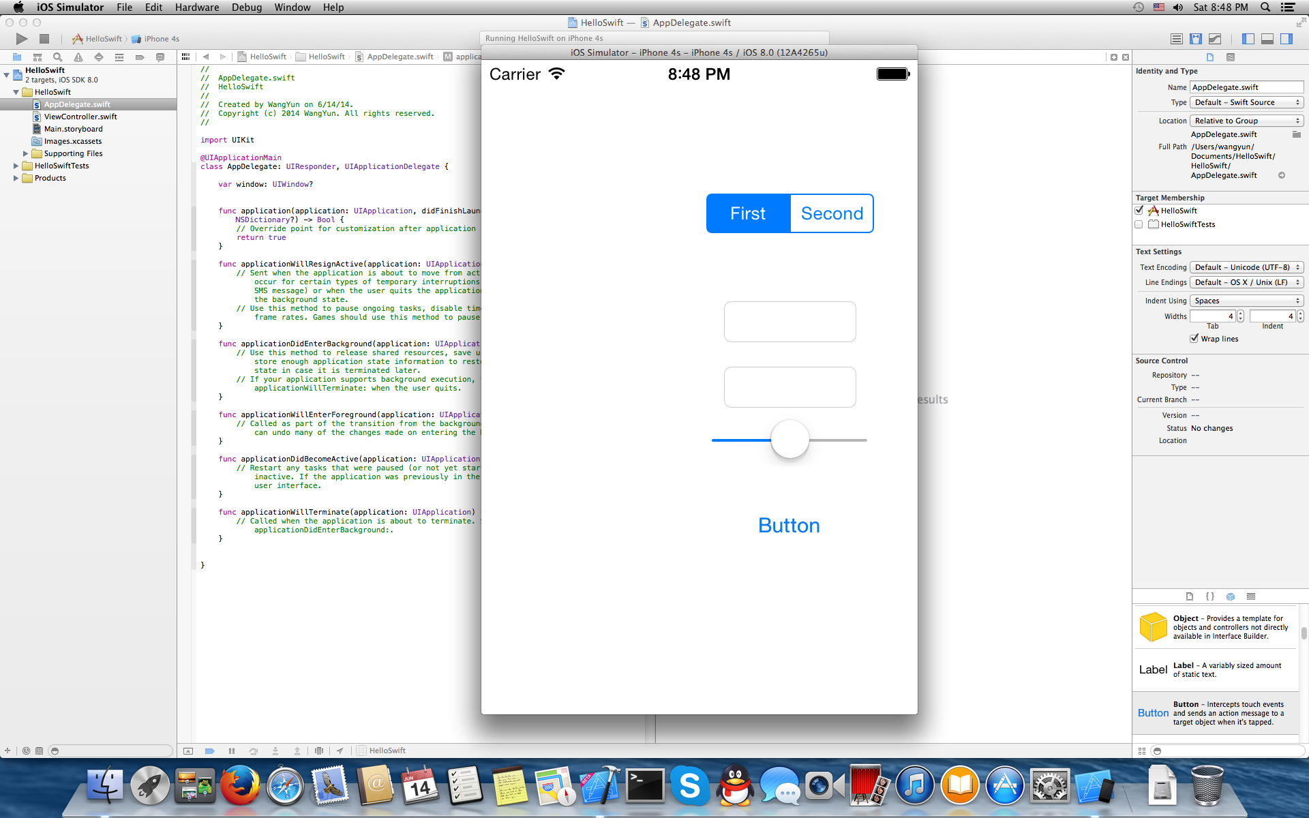This screenshot has width=1309, height=818.
Task: Pause program execution in debug bar
Action: [232, 751]
